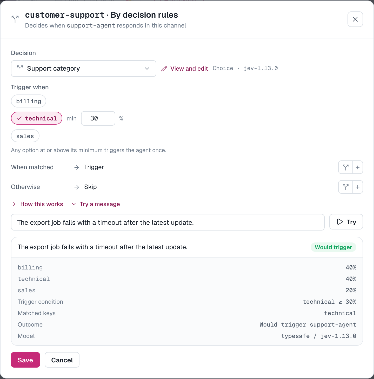This screenshot has width=374, height=379.
Task: Close the decision rules dialog
Action: tap(355, 19)
